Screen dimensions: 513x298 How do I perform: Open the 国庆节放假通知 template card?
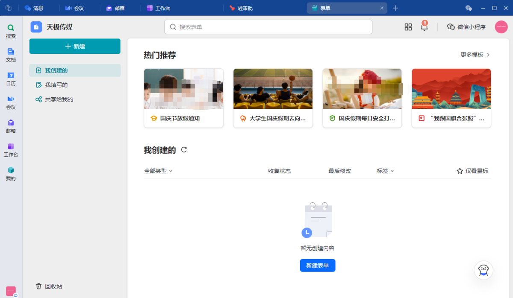[x=183, y=98]
